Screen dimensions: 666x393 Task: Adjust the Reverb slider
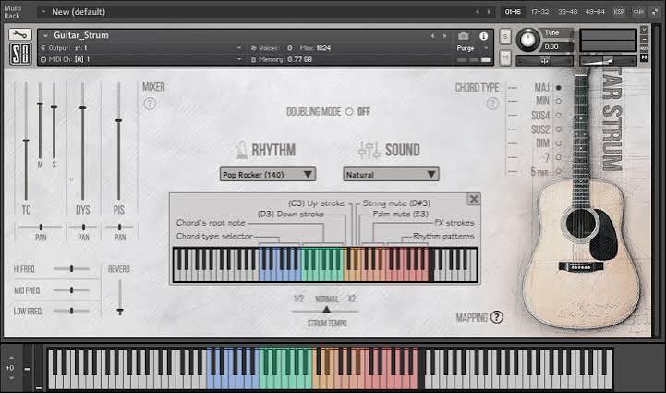[120, 298]
